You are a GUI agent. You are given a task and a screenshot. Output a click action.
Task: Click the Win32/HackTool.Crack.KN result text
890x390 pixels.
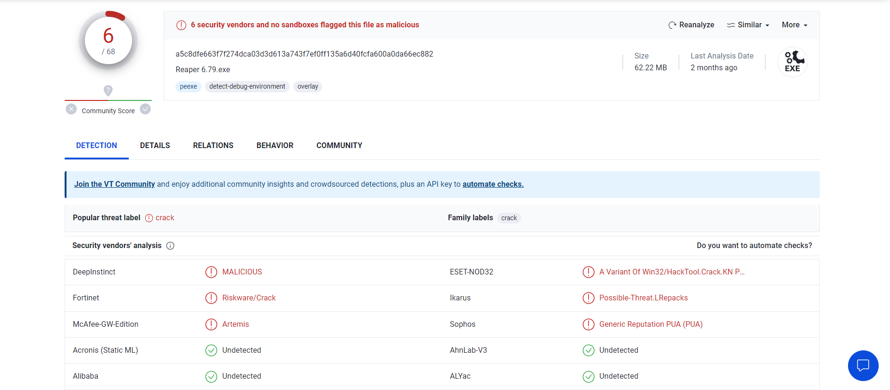point(672,272)
